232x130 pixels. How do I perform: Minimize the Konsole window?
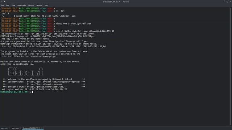224,2
